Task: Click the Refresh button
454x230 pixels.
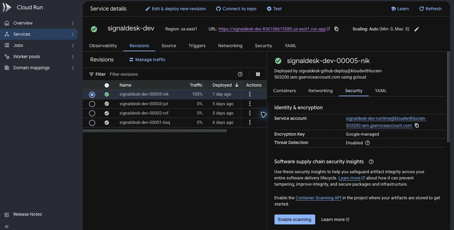Action: click(x=430, y=9)
